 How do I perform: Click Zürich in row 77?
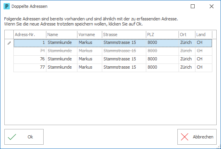tap(187, 67)
